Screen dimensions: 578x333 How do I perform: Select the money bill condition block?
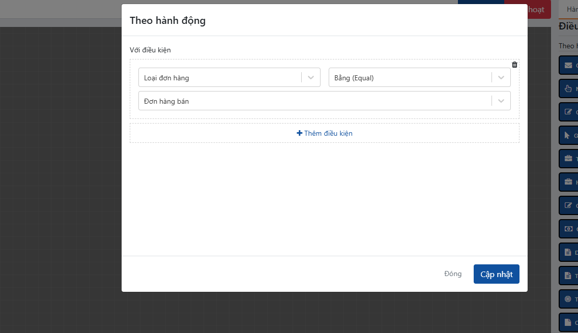568,229
